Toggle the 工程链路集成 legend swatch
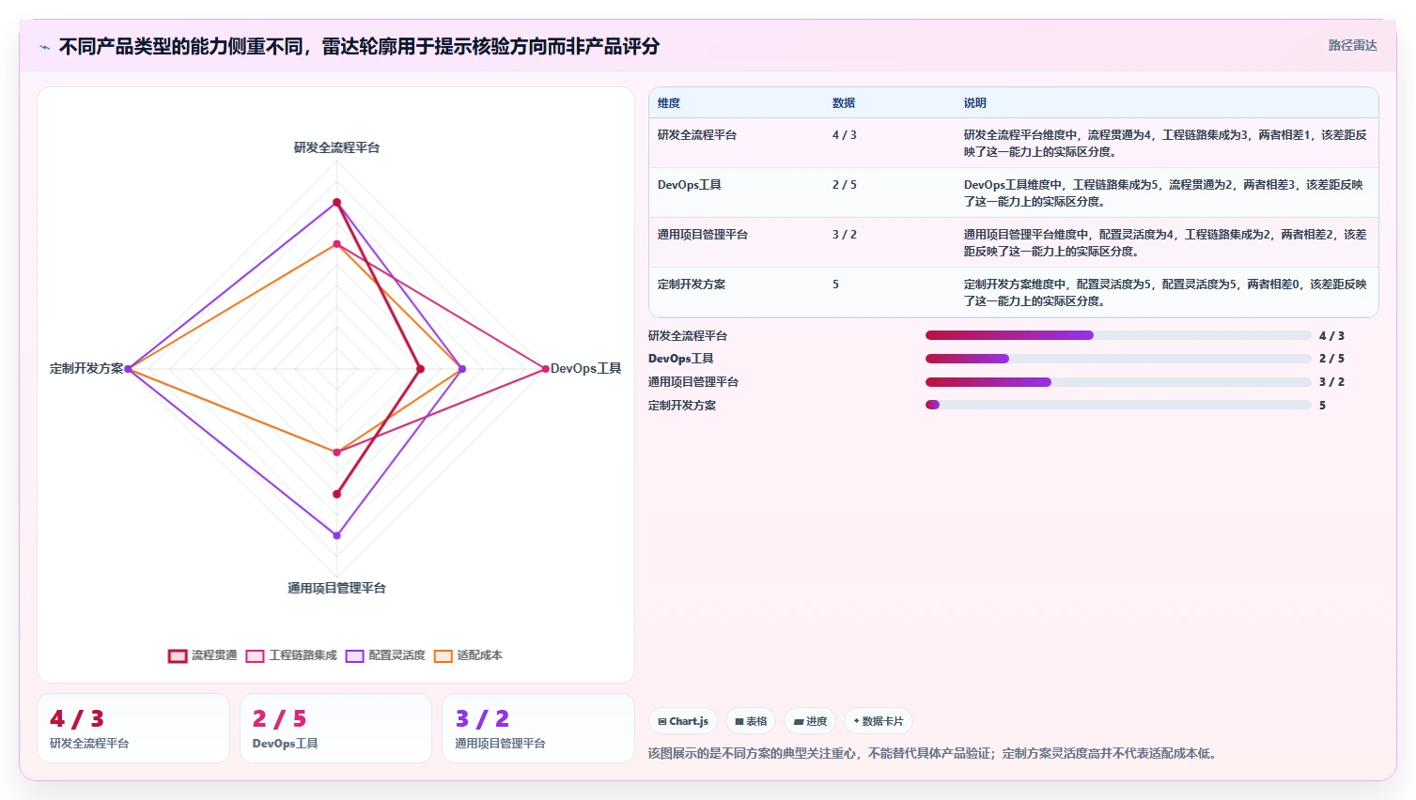The image size is (1416, 800). [255, 656]
